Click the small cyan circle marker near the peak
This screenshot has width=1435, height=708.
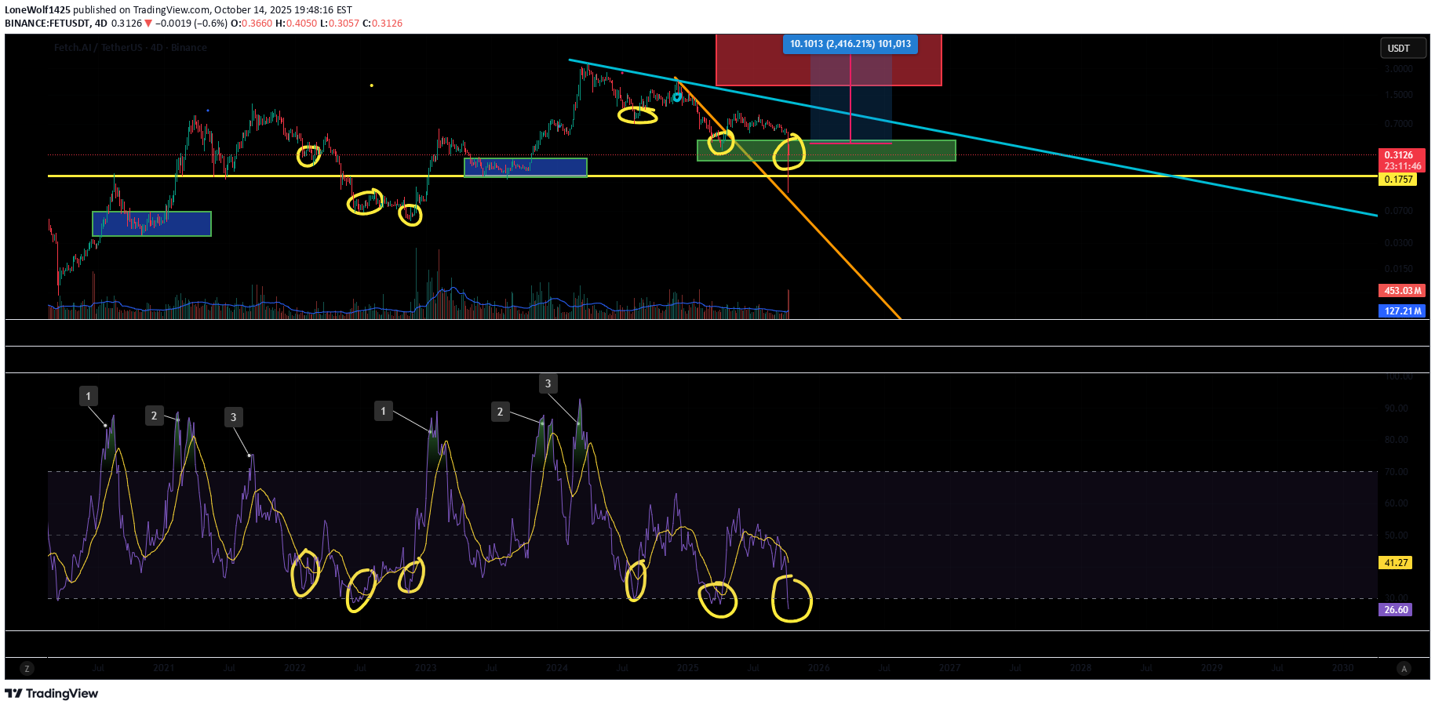[677, 97]
